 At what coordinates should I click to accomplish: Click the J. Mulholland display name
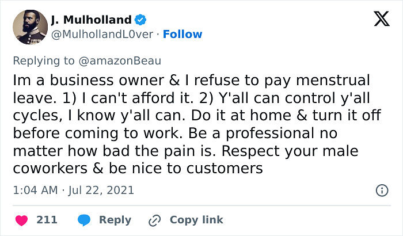(91, 20)
